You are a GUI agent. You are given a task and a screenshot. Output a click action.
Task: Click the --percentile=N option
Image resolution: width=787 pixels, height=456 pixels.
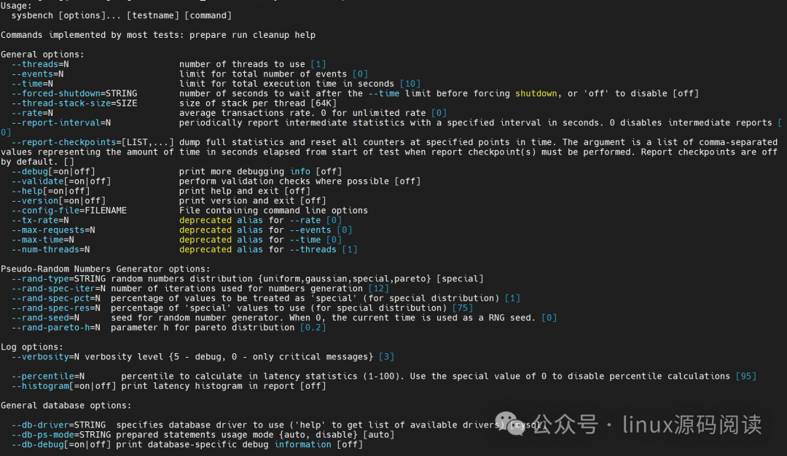pyautogui.click(x=48, y=377)
